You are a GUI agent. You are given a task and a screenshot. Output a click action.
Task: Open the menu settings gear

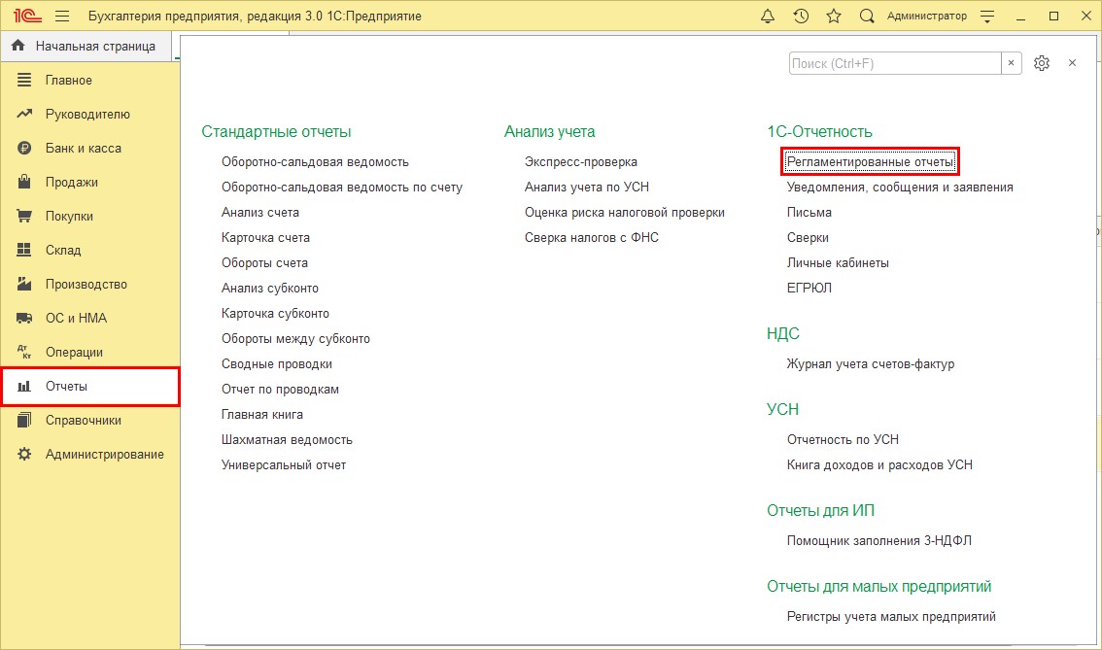click(1042, 63)
